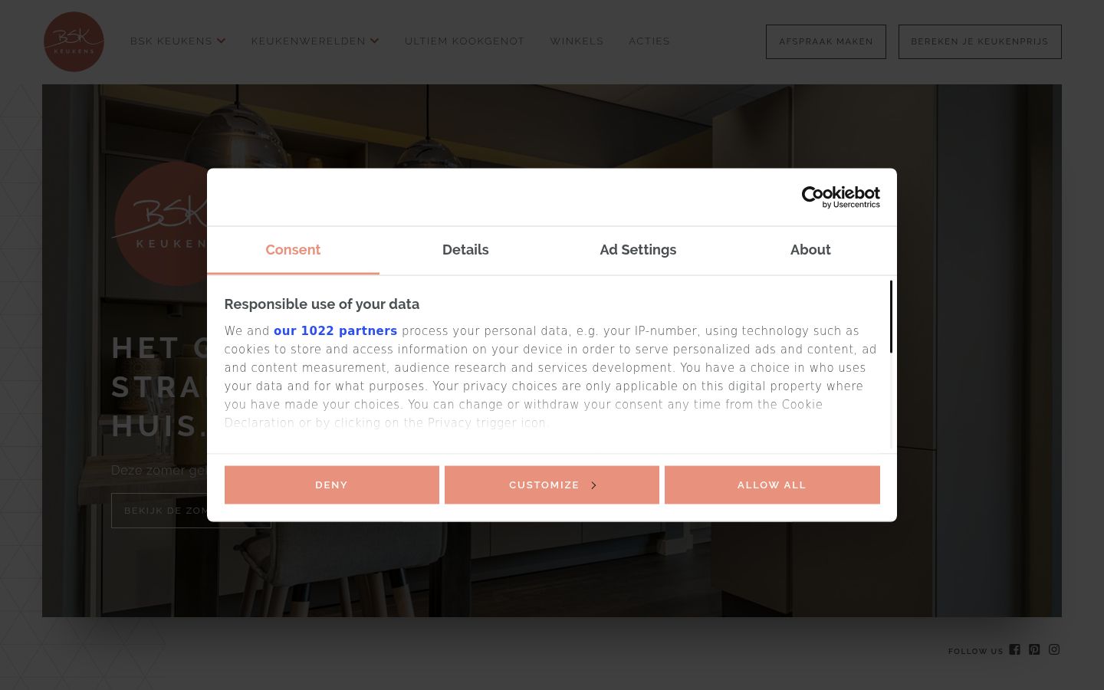The image size is (1104, 690).
Task: Click Bereken Je Keukenprijs button
Action: (980, 41)
